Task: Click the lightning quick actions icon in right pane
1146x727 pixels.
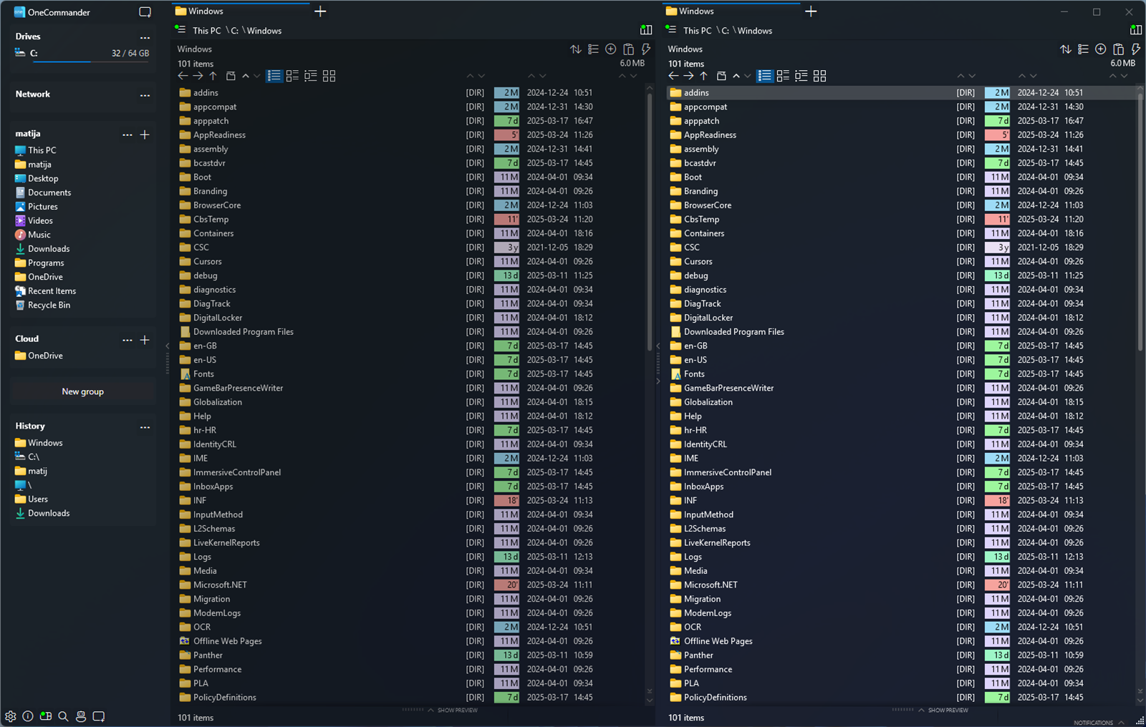Action: tap(1136, 49)
